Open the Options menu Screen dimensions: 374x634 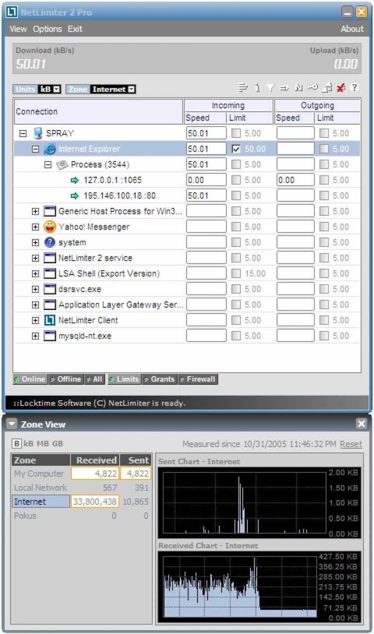click(47, 29)
